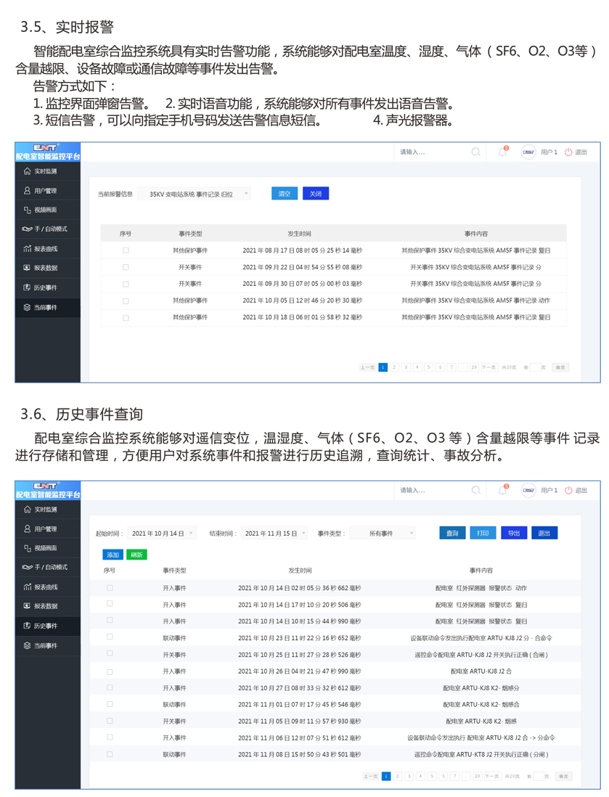Click the 导出 export button

pos(513,534)
